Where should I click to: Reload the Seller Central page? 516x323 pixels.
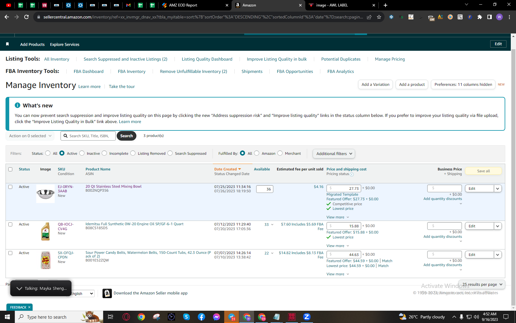(26, 17)
